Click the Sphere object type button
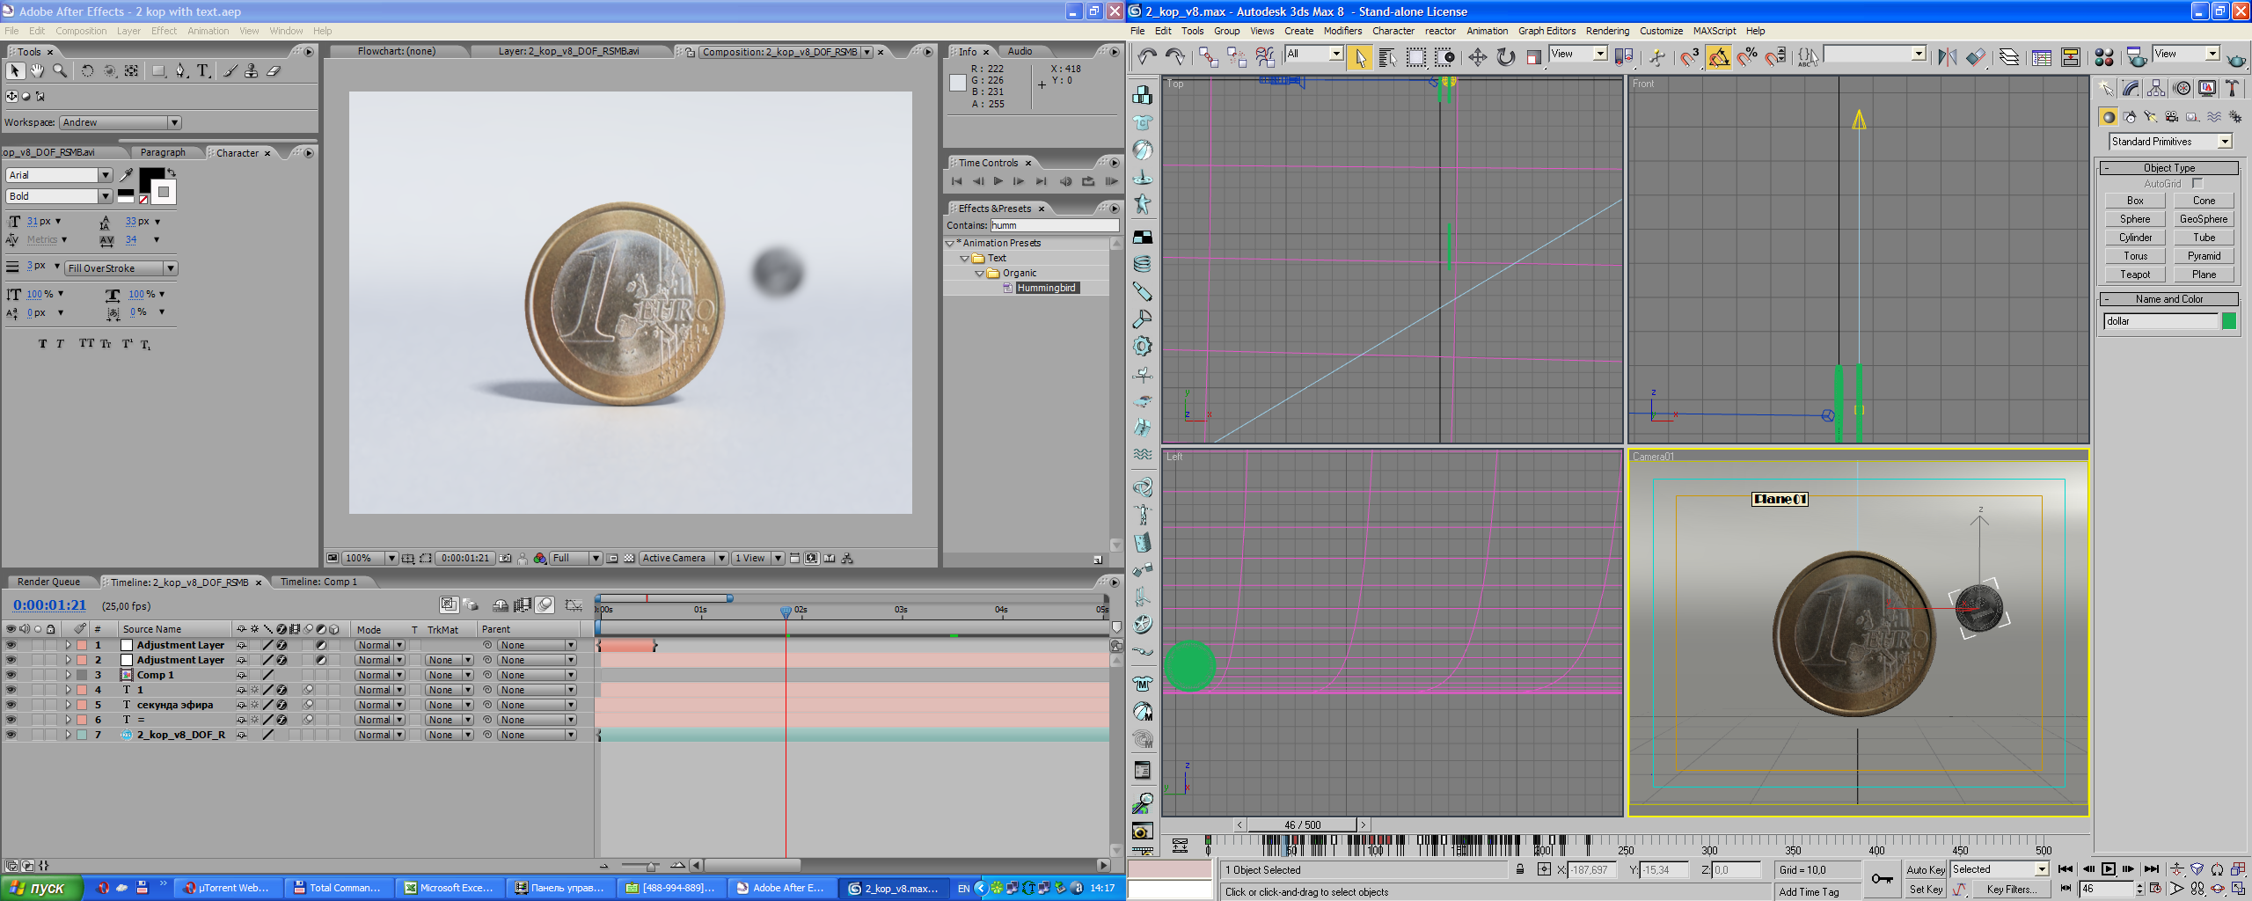Image resolution: width=2252 pixels, height=901 pixels. click(2135, 219)
